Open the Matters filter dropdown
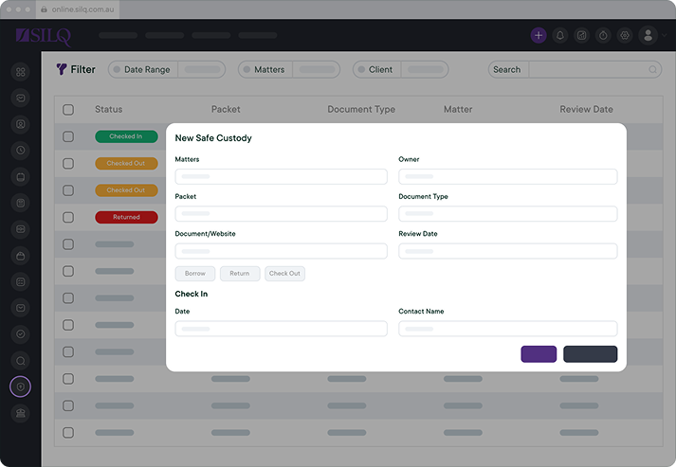The width and height of the screenshot is (676, 467). click(x=289, y=69)
